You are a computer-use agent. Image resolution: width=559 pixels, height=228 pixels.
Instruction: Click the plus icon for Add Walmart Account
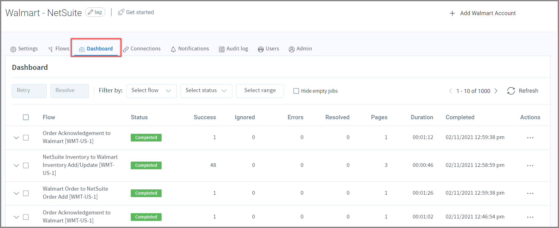tap(452, 13)
